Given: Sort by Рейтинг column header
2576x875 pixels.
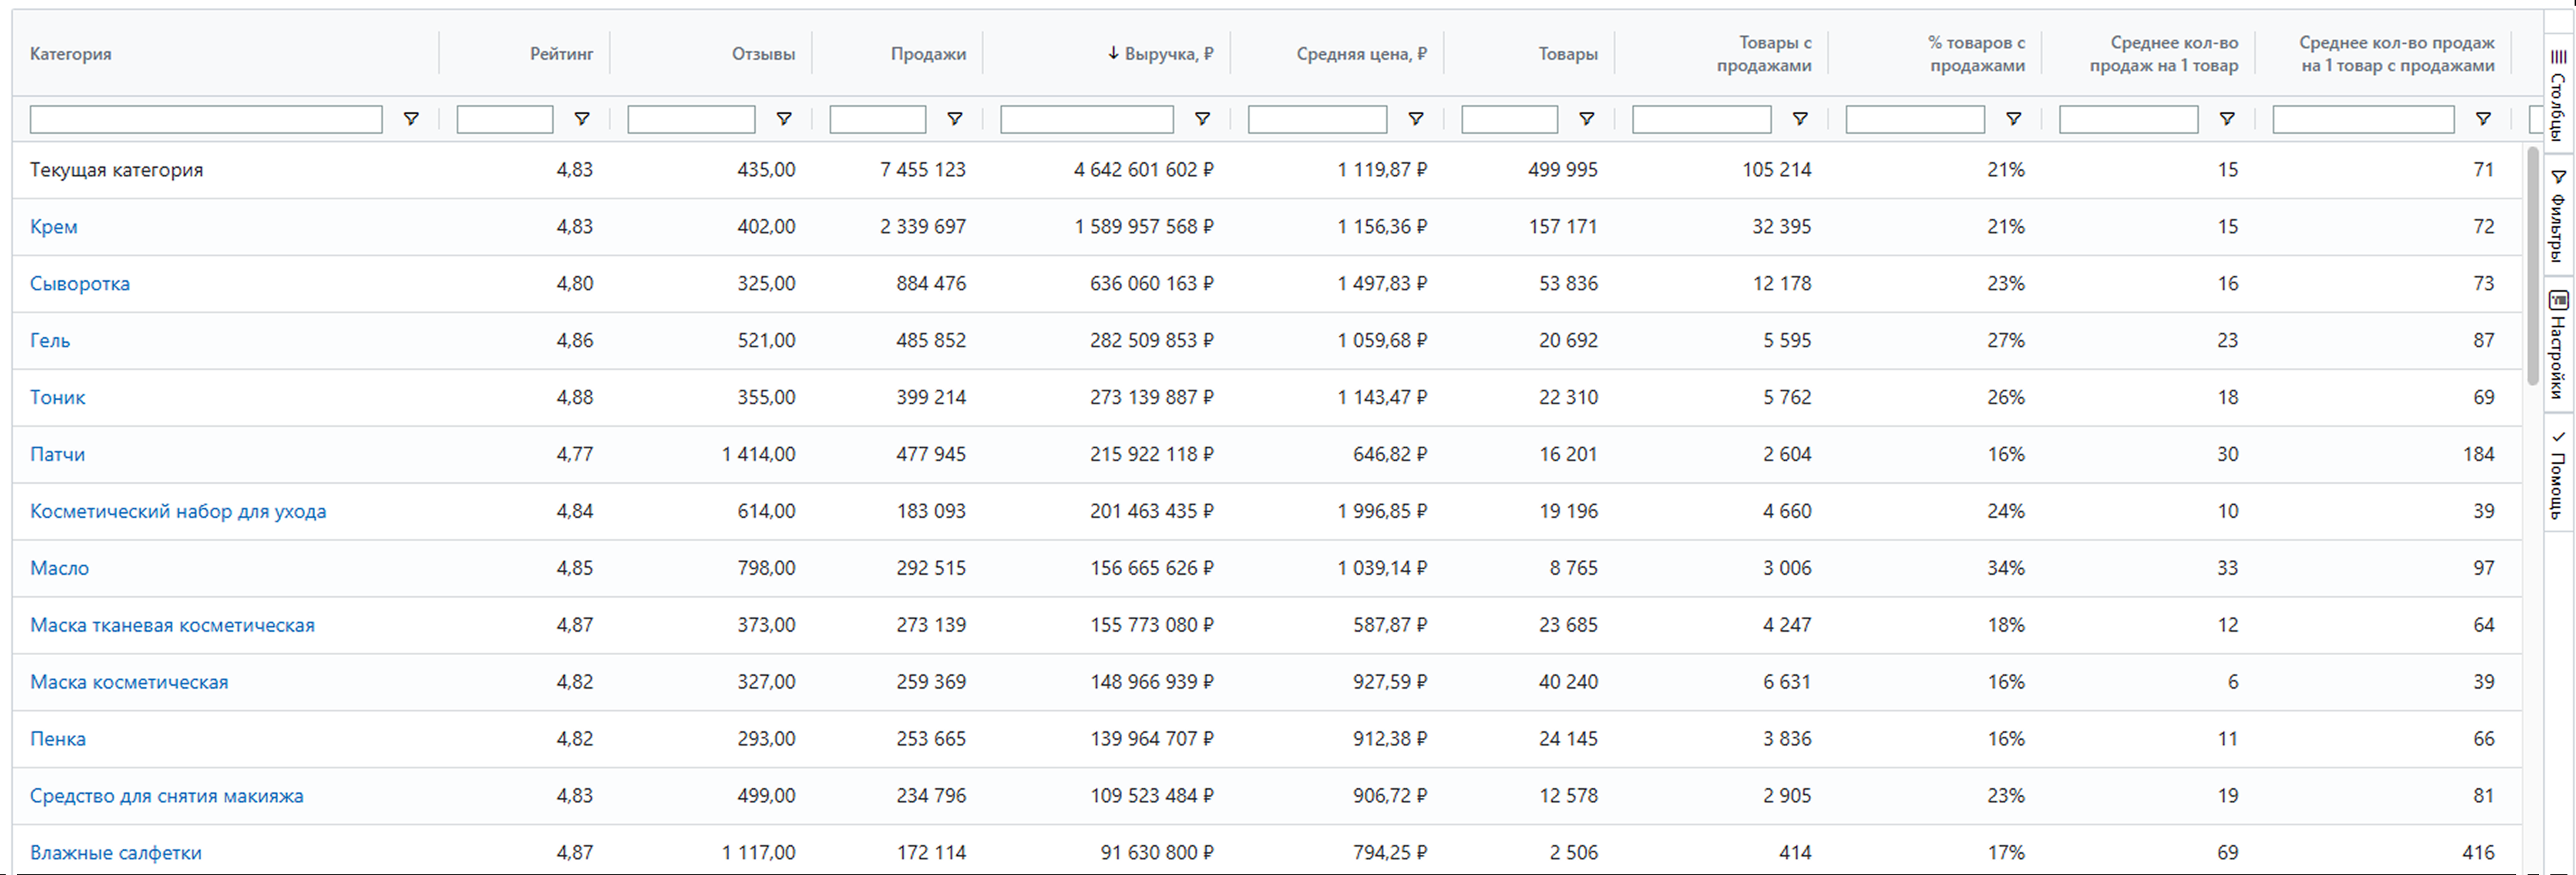Looking at the screenshot, I should pyautogui.click(x=561, y=54).
